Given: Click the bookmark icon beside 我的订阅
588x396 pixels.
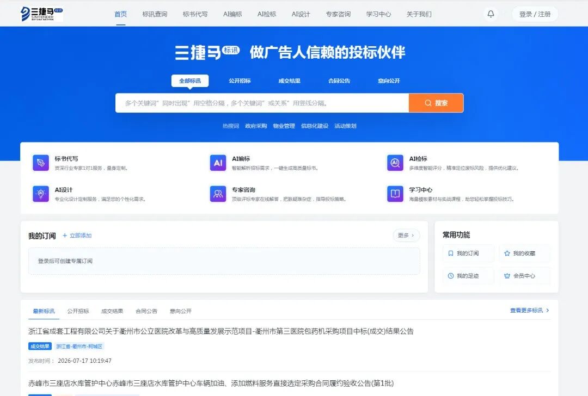Looking at the screenshot, I should point(451,253).
